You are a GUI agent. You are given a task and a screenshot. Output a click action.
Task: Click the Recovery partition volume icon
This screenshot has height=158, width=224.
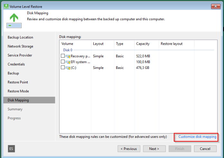68,56
